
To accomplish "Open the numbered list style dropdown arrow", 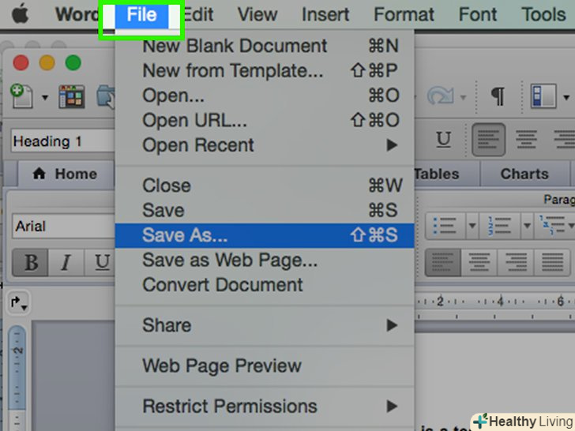I will [527, 227].
